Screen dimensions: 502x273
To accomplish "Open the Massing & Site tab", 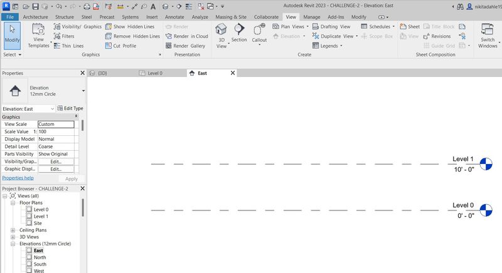I will click(231, 17).
